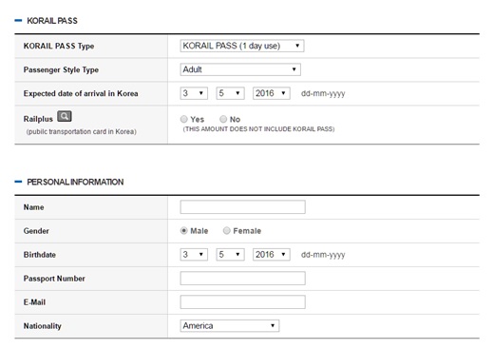
Task: Click dd-mm-yyyy hint beside arrival date
Action: pos(323,93)
